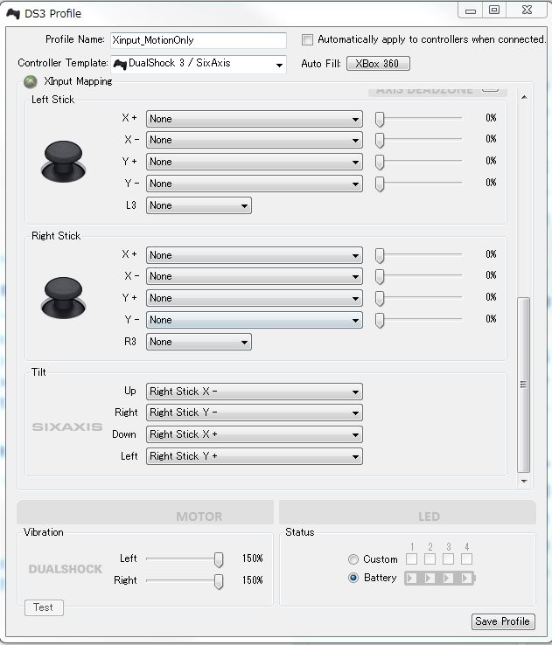Open Right Stick Y+ mapping dropdown
This screenshot has height=645, width=552.
255,298
